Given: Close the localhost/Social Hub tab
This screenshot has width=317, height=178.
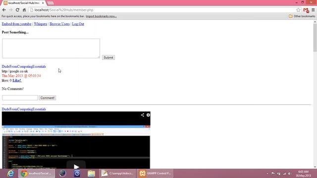Looking at the screenshot, I should click(43, 3).
